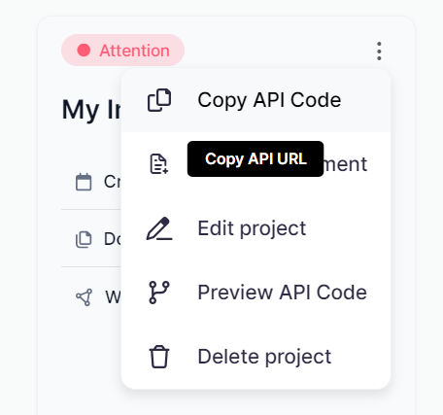Click the documents icon in the card
This screenshot has height=415, width=443.
click(84, 239)
